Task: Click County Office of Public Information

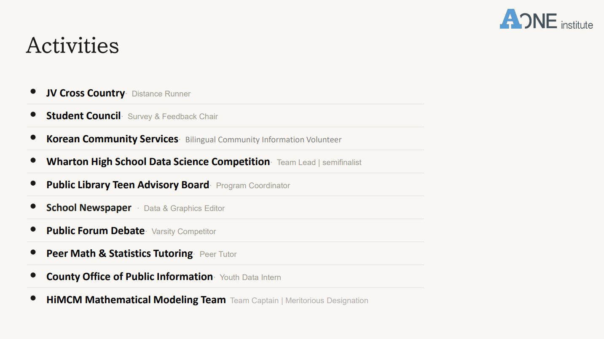Action: [x=129, y=277]
